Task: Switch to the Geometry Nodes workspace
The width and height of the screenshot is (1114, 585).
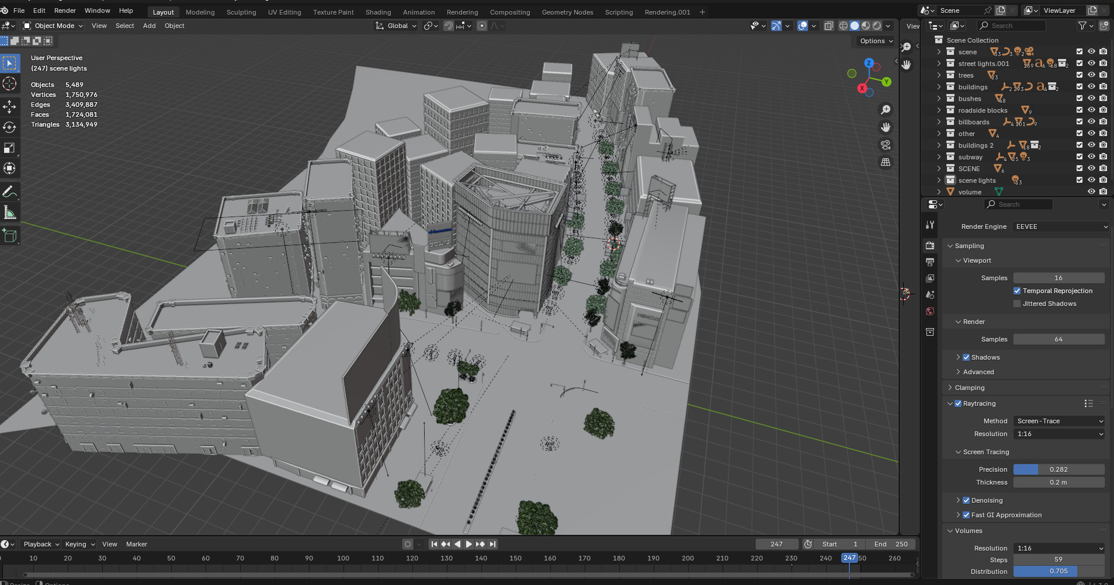Action: 567,12
